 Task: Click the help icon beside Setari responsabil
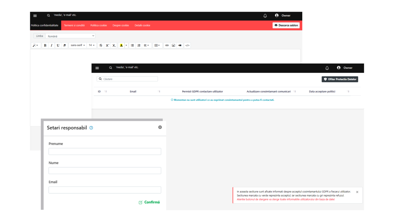point(91,128)
